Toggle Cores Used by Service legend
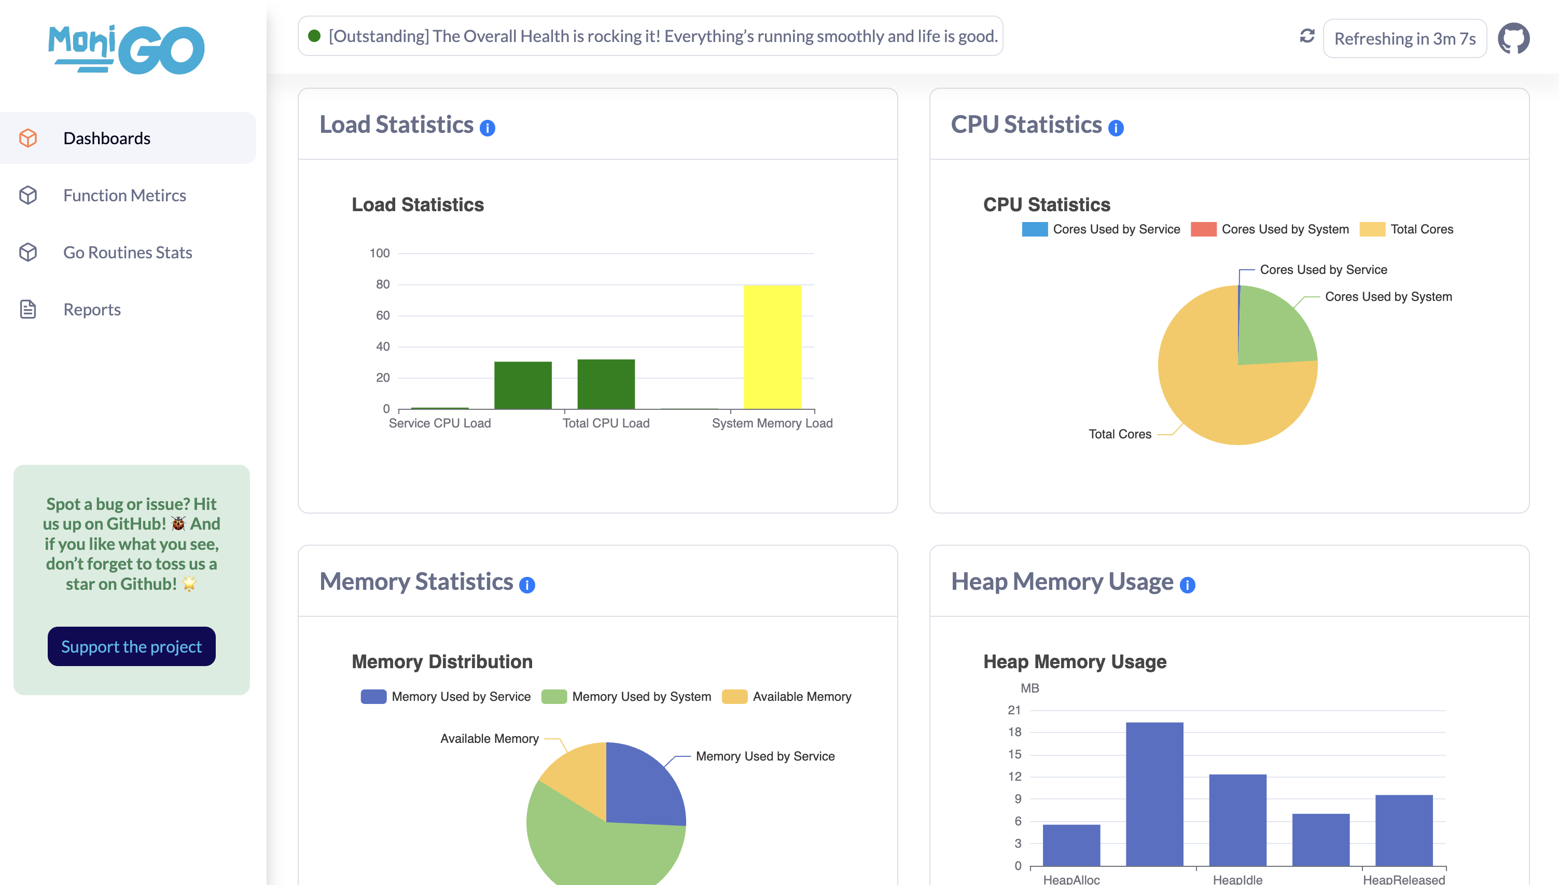This screenshot has width=1559, height=885. pos(1101,229)
